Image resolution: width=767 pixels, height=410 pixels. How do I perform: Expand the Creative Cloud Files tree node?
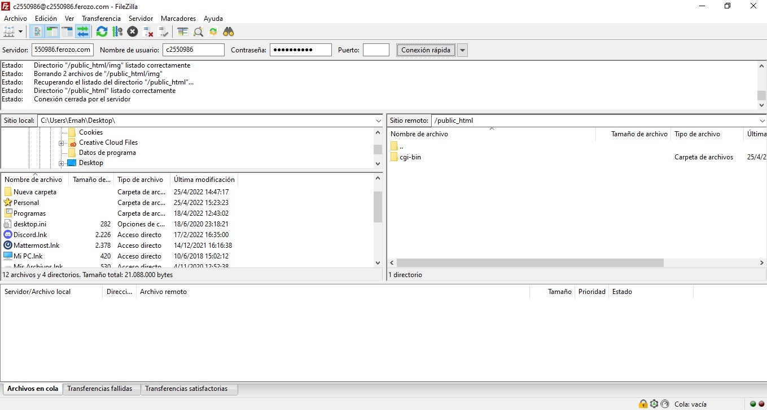pos(61,143)
